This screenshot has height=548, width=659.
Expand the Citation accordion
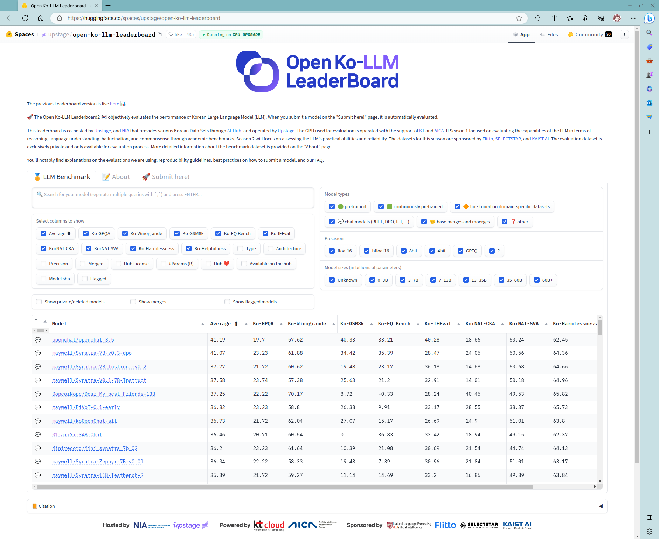pos(317,506)
